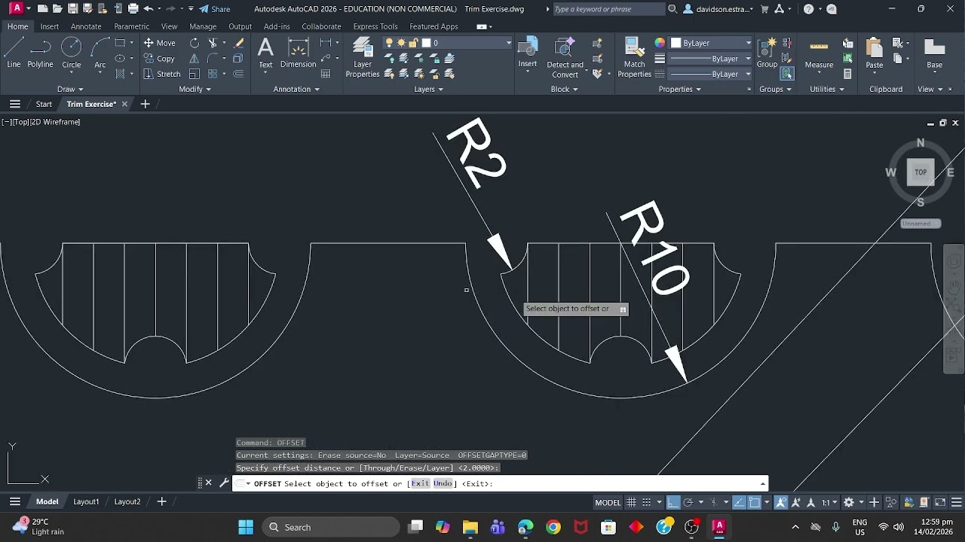Click the Rotate tool icon
The width and height of the screenshot is (965, 542).
[x=195, y=43]
